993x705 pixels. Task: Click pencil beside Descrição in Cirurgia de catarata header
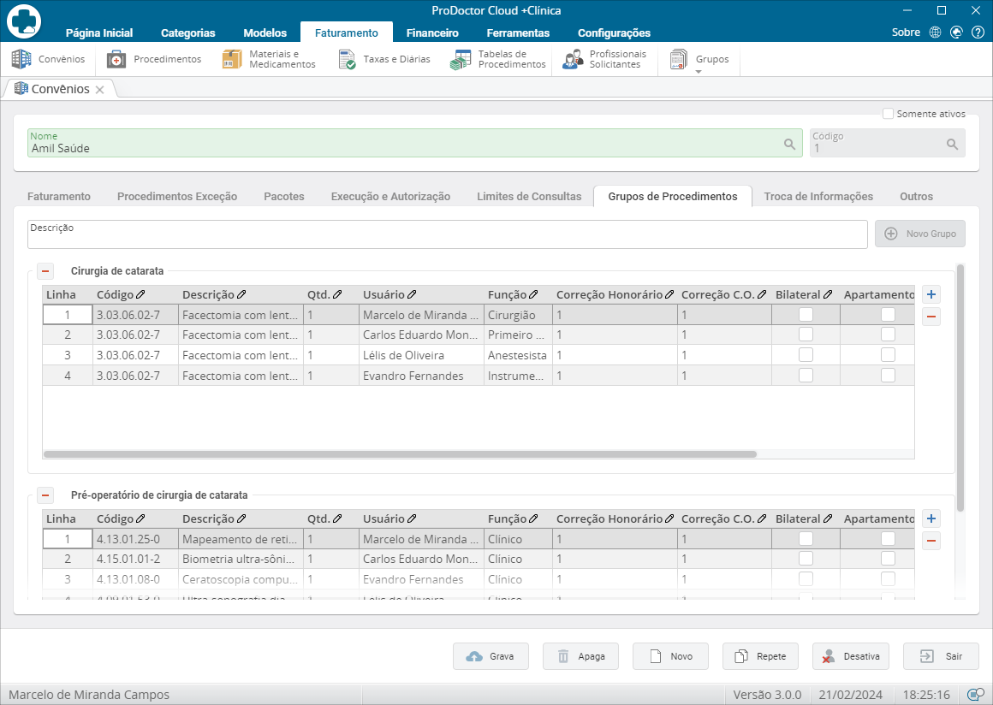[241, 294]
